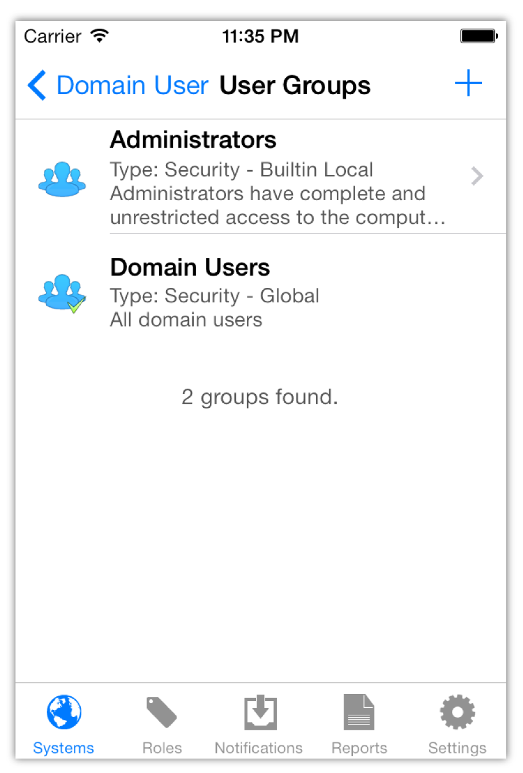Tap the blue back chevron arrow
Screen dimensions: 523x773
pyautogui.click(x=37, y=85)
